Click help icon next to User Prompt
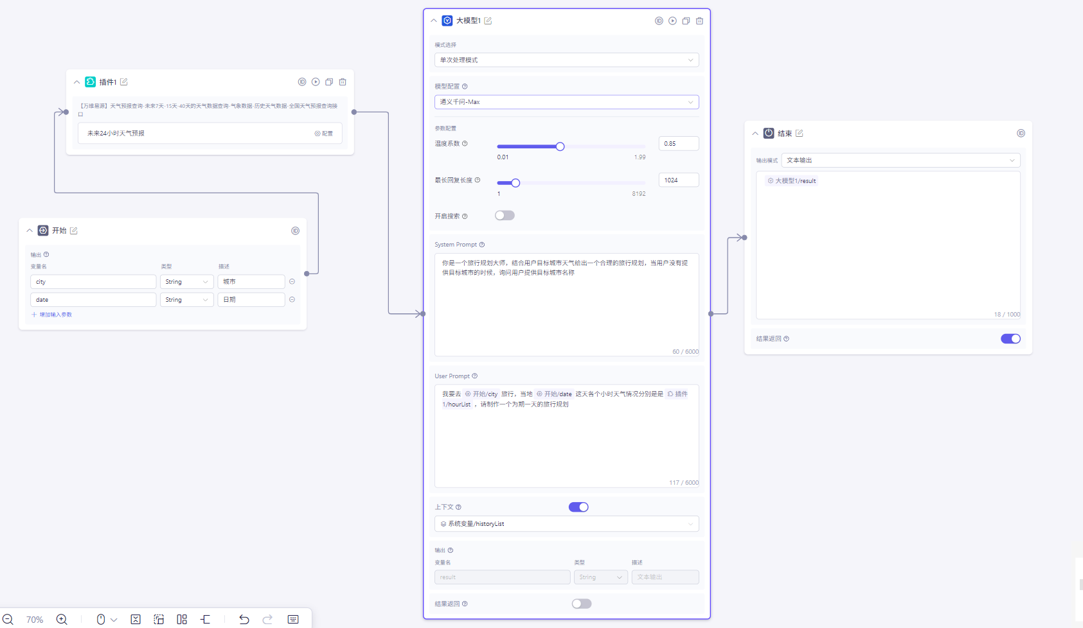The width and height of the screenshot is (1083, 628). [475, 376]
